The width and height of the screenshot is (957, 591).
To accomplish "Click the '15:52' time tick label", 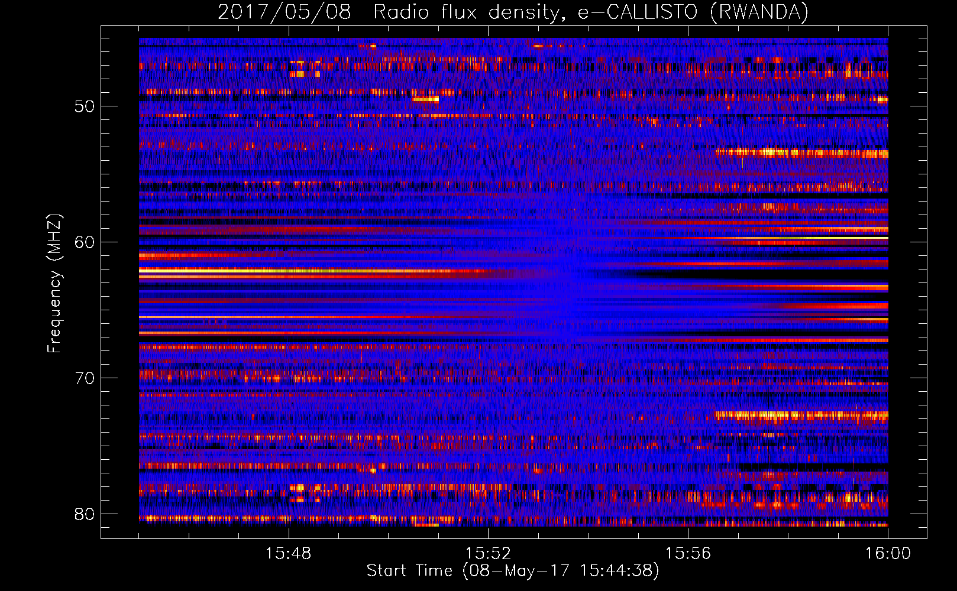I will click(x=488, y=553).
